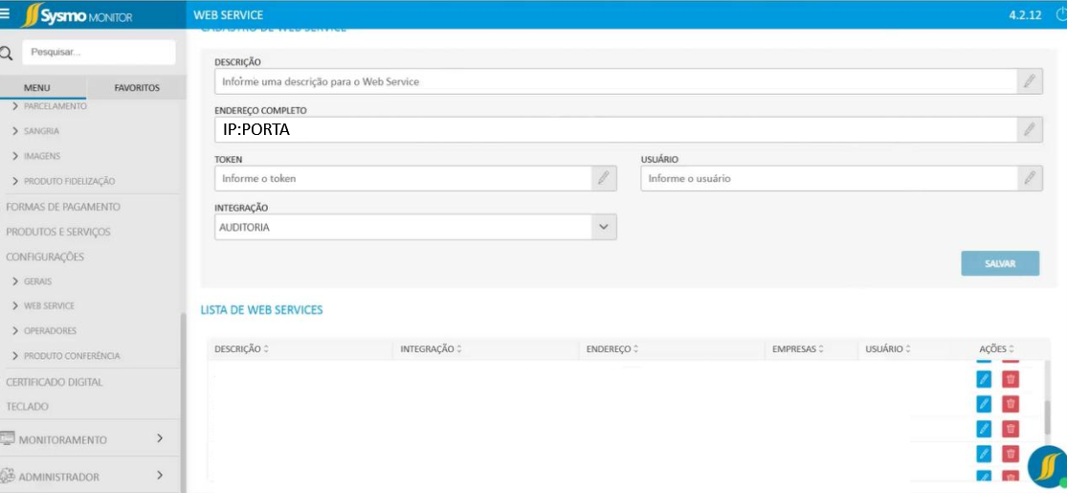Click the search magnifier icon

pyautogui.click(x=6, y=53)
